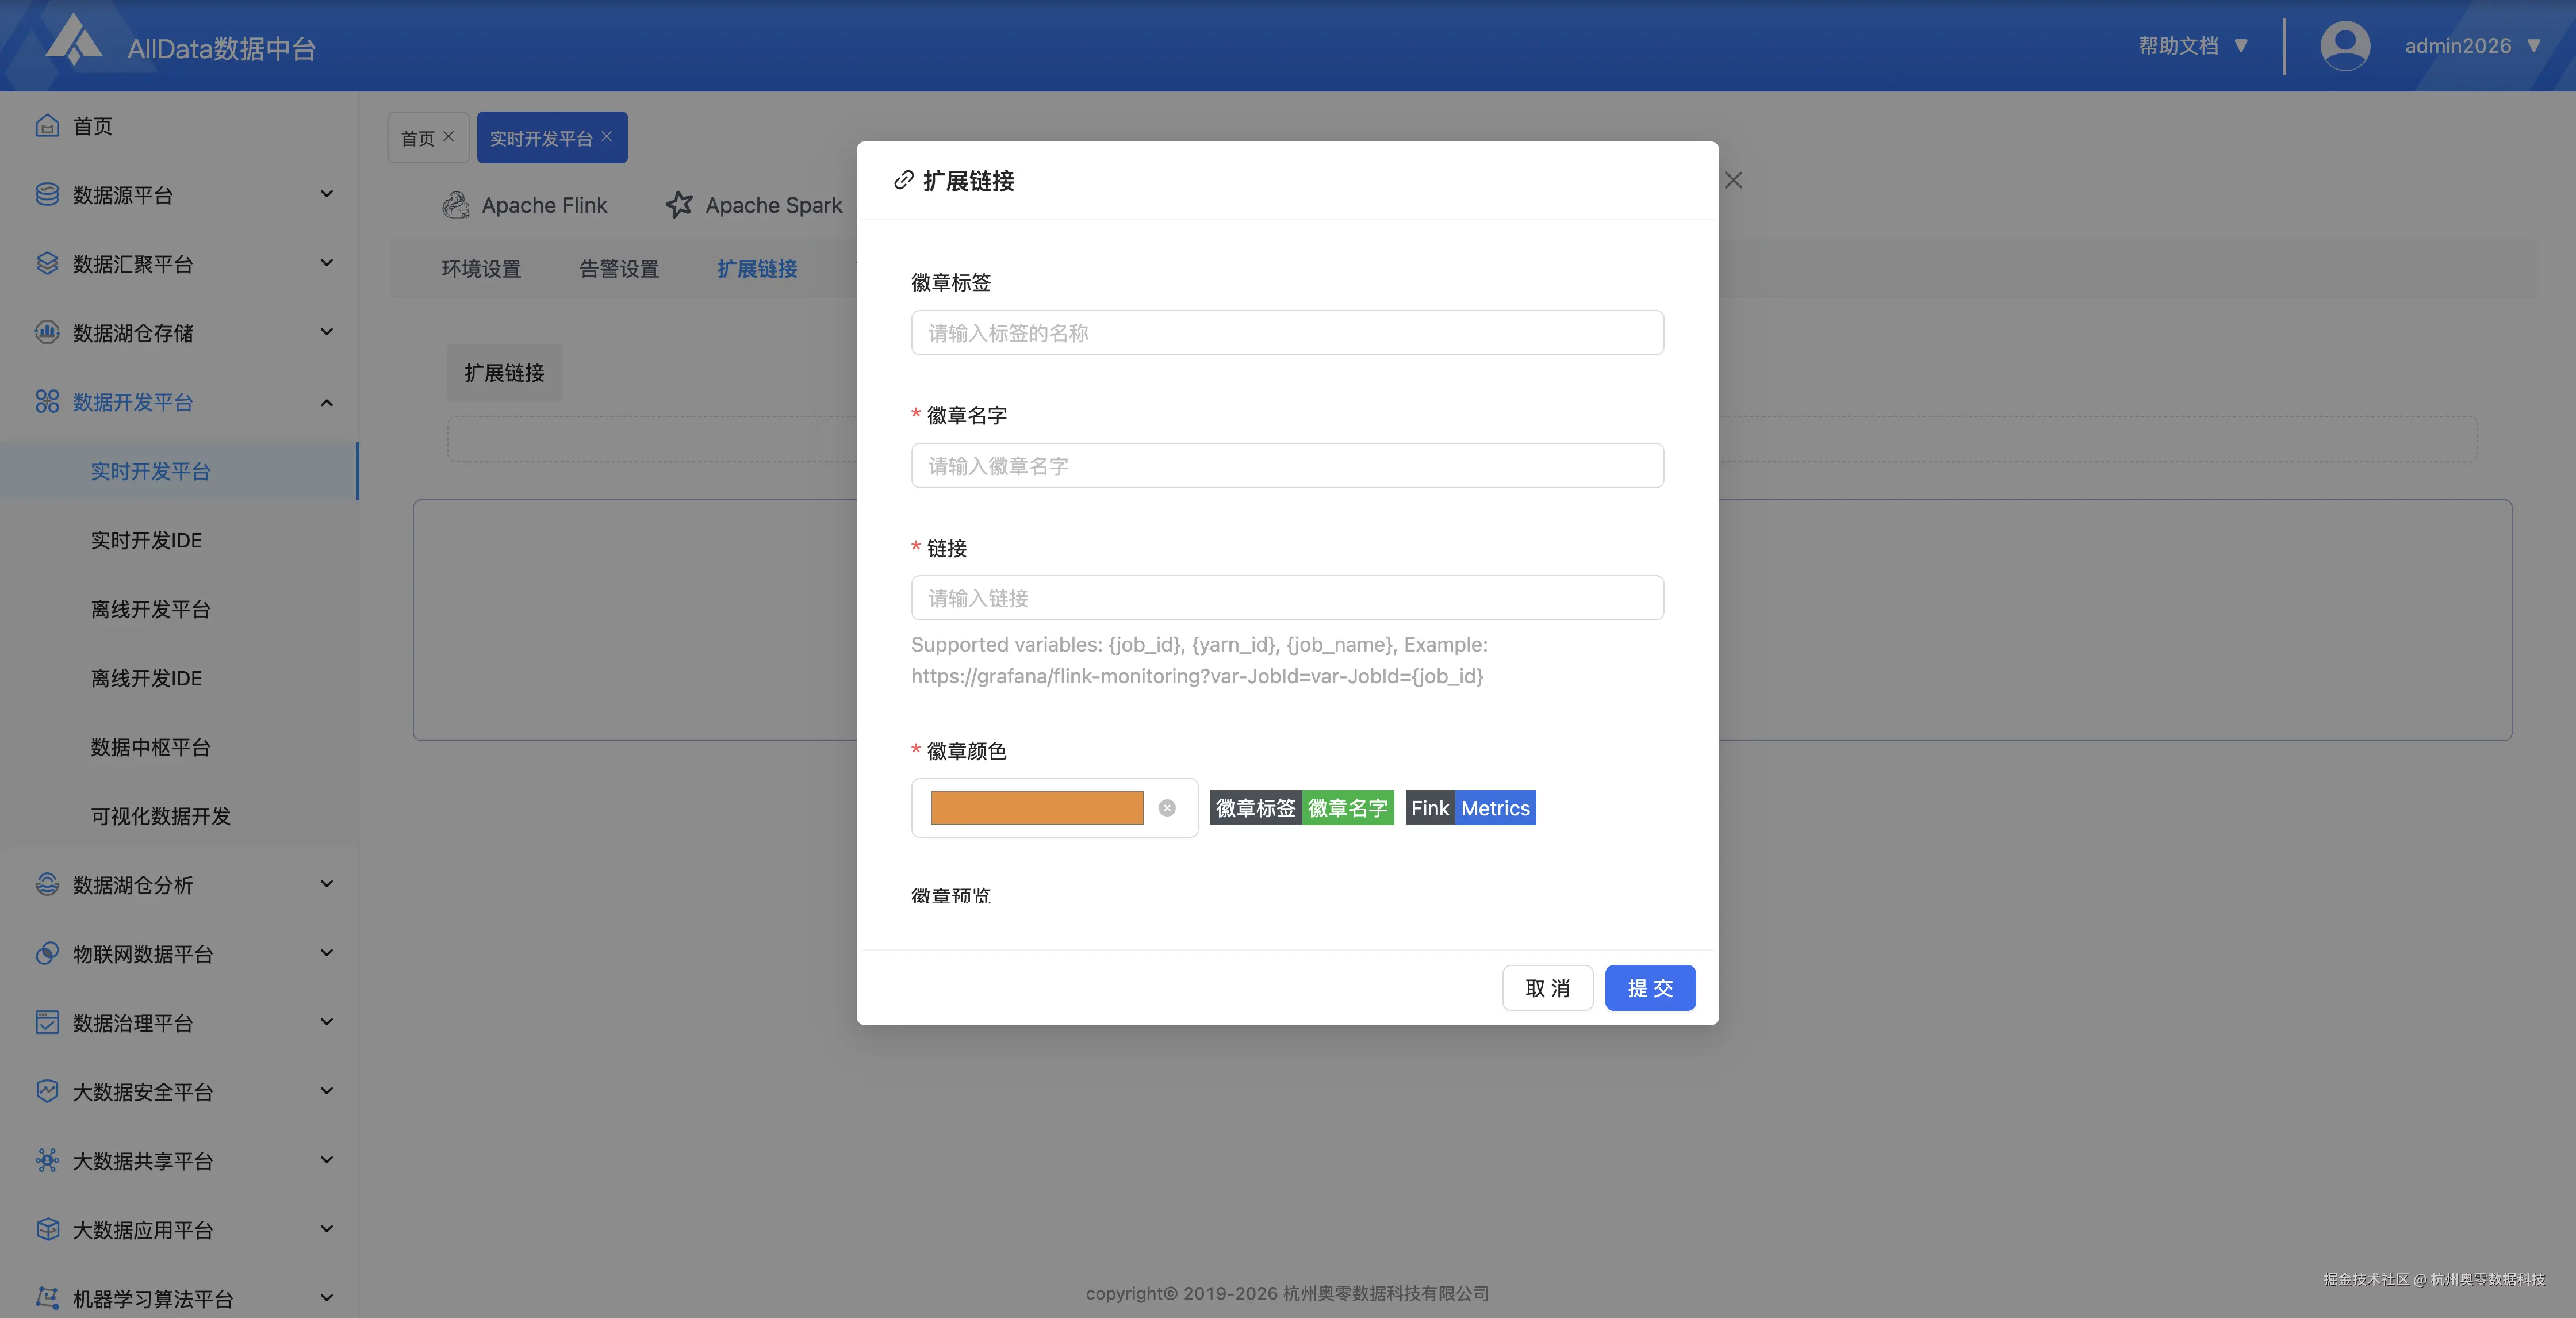Open the 实时开发IDE menu item
2576x1318 pixels.
pos(146,540)
